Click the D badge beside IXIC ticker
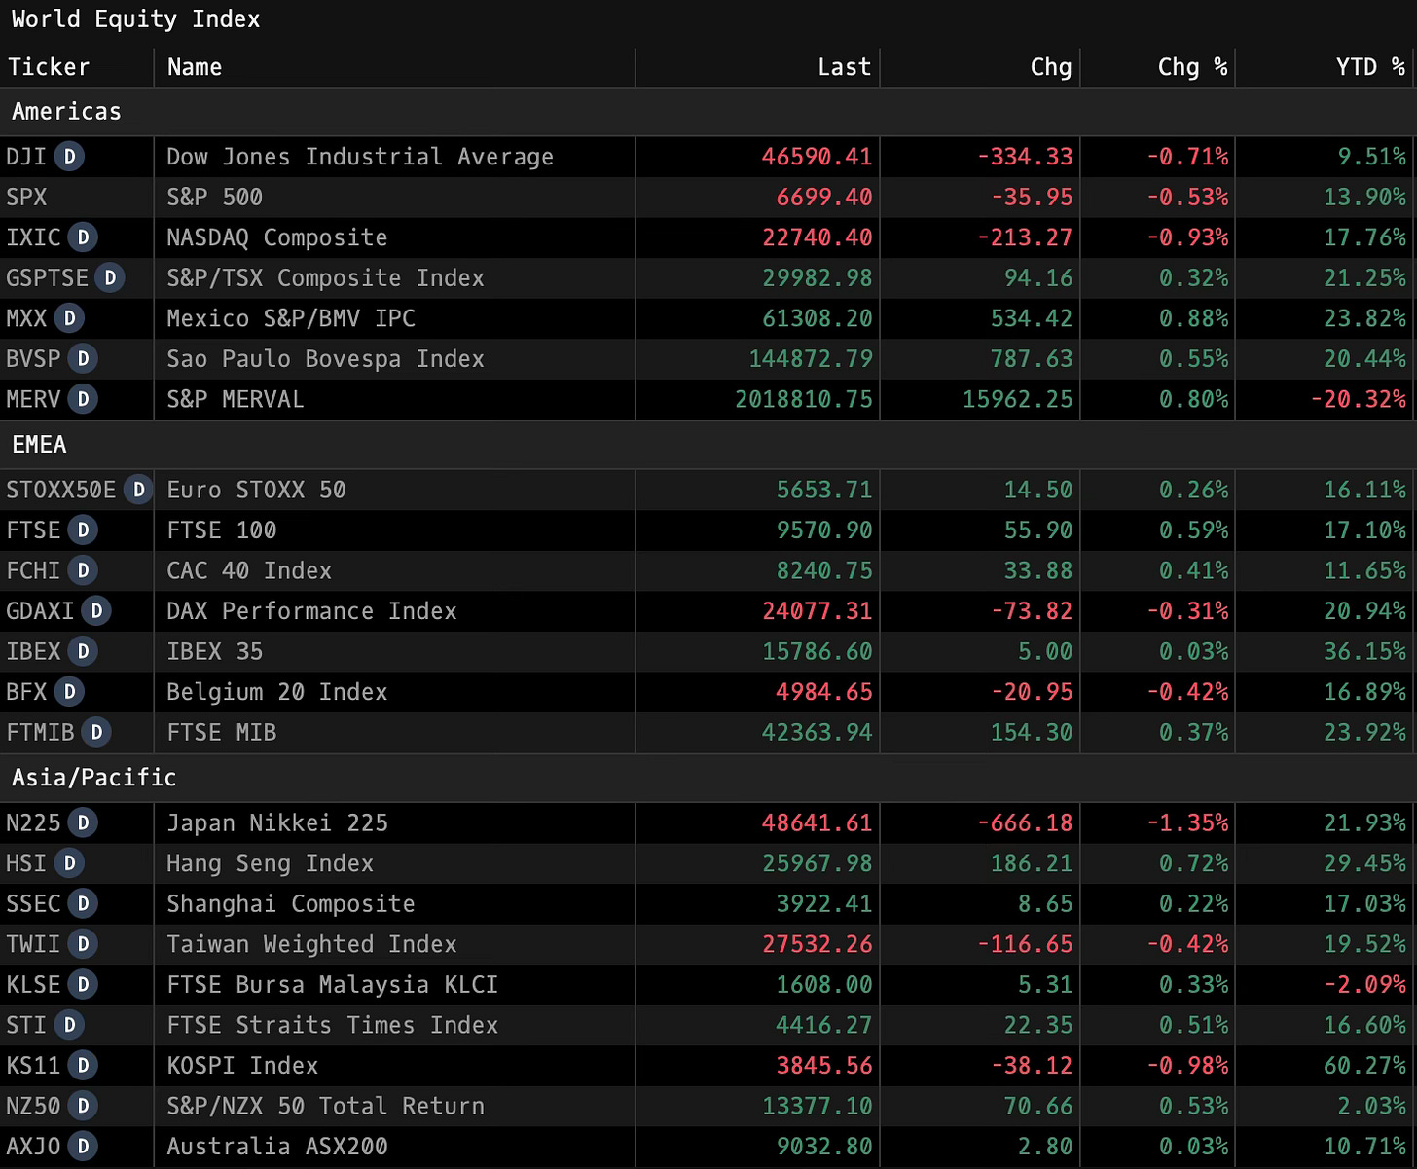The height and width of the screenshot is (1169, 1417). tap(84, 237)
